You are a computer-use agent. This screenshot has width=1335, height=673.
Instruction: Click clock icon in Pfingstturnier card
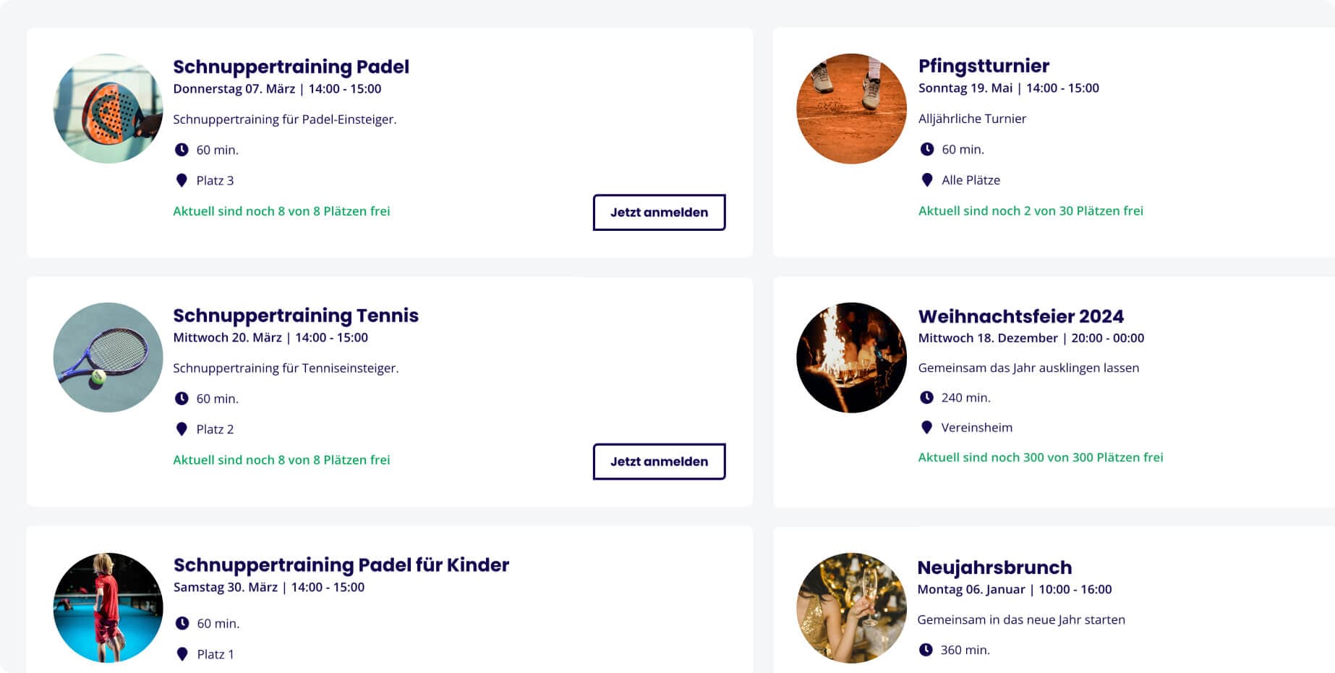pos(927,149)
